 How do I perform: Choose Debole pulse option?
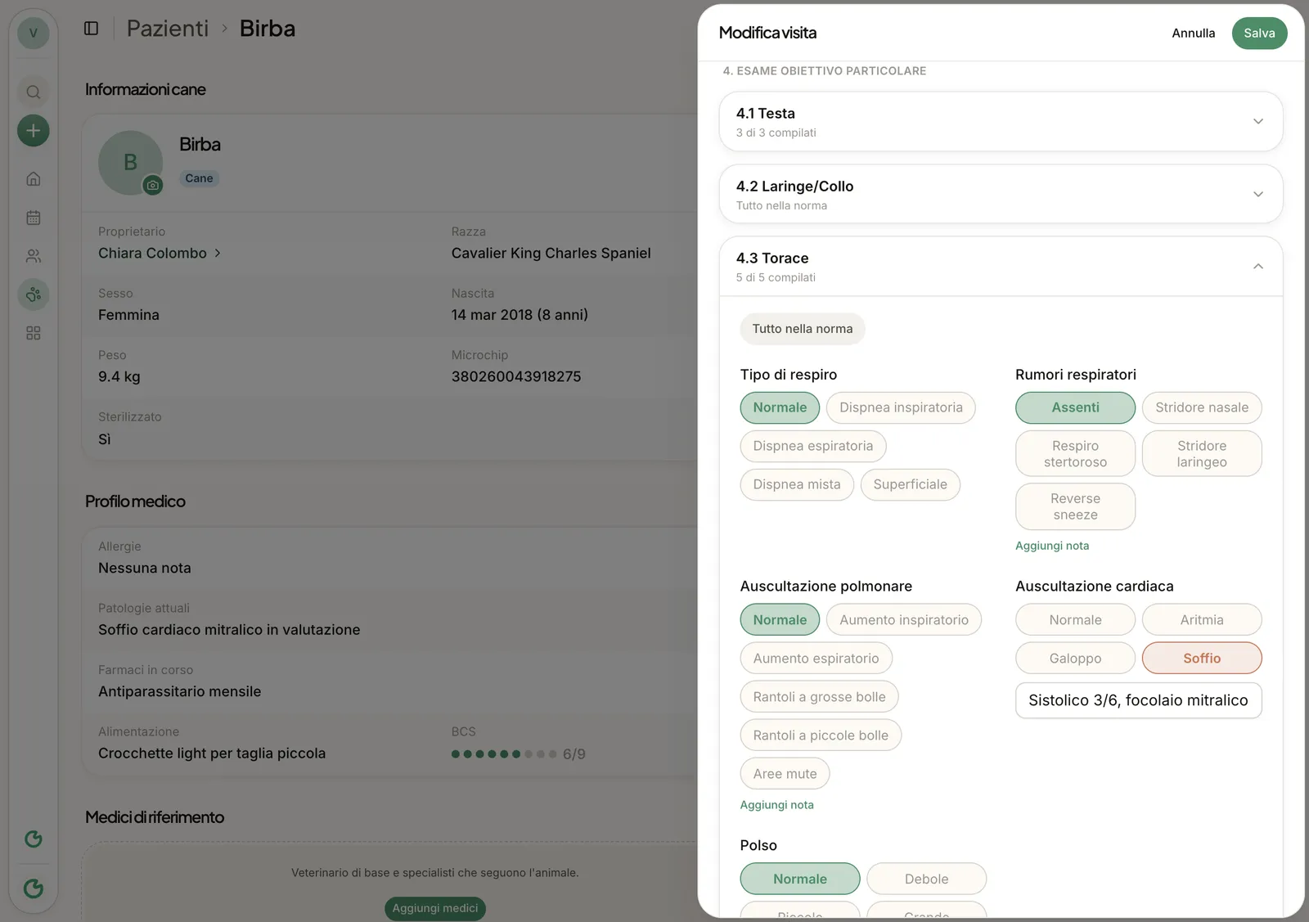[x=926, y=879]
